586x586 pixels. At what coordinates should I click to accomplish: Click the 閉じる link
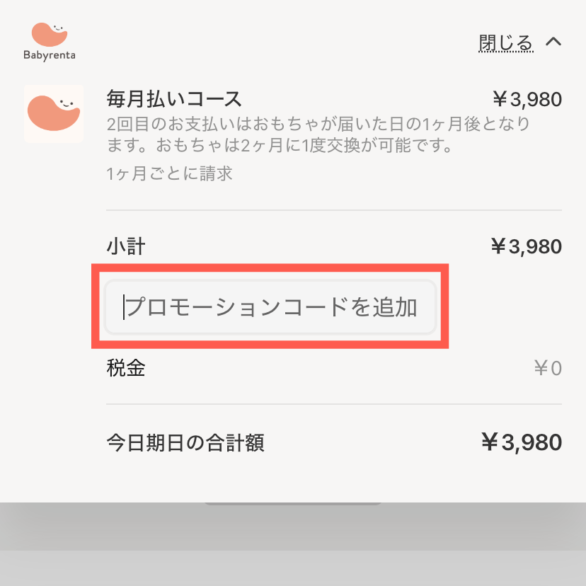pyautogui.click(x=505, y=42)
